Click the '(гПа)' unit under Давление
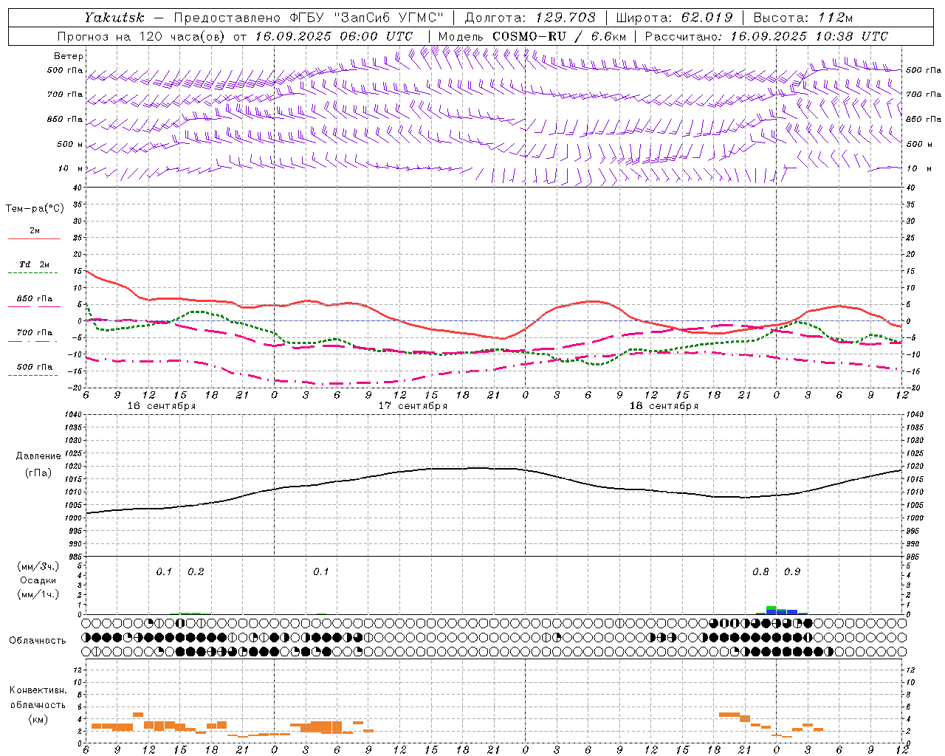Viewport: 945px width, 756px height. pos(38,472)
